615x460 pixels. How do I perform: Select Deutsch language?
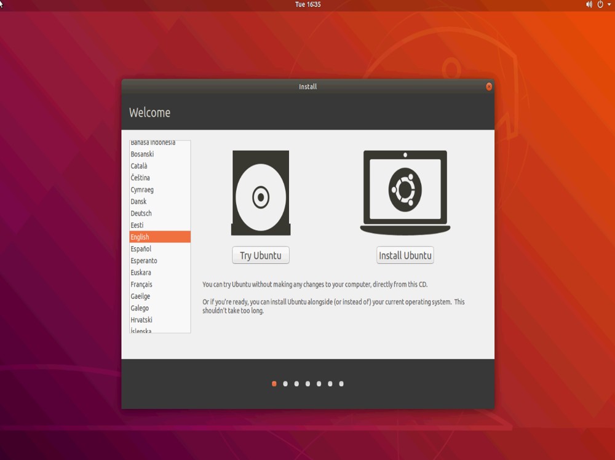coord(160,213)
